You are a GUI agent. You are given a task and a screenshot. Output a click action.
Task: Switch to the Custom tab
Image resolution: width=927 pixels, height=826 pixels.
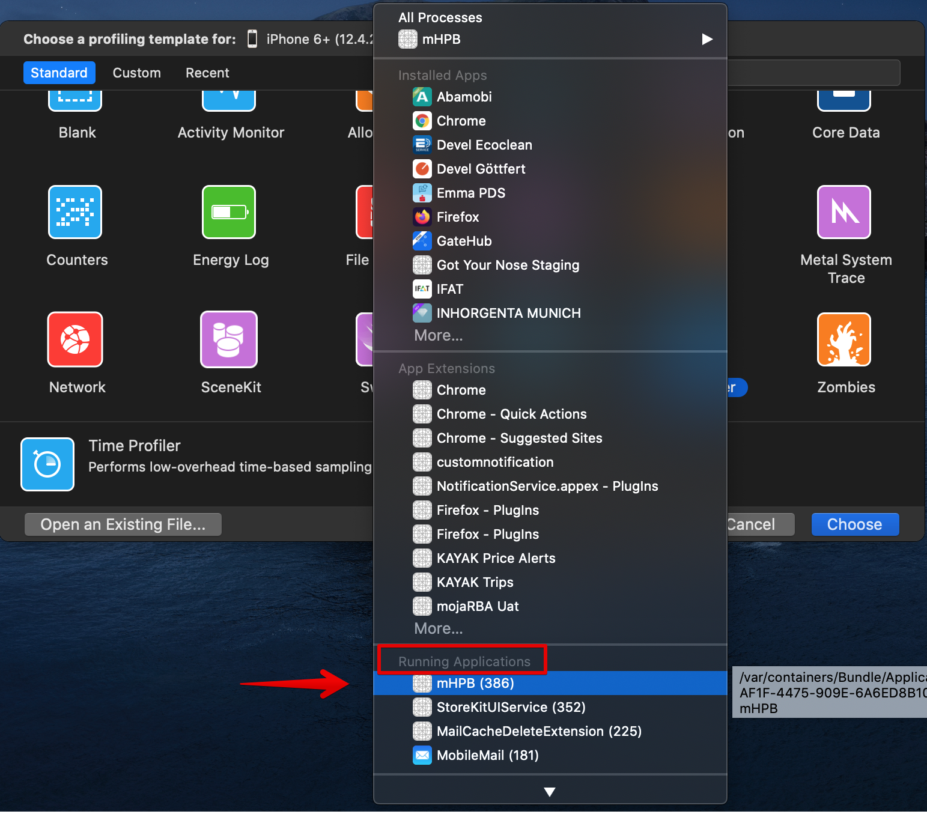(x=136, y=73)
